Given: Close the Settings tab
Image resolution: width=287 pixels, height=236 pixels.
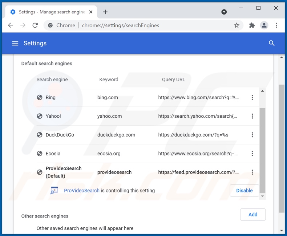Looking at the screenshot, I should [90, 12].
